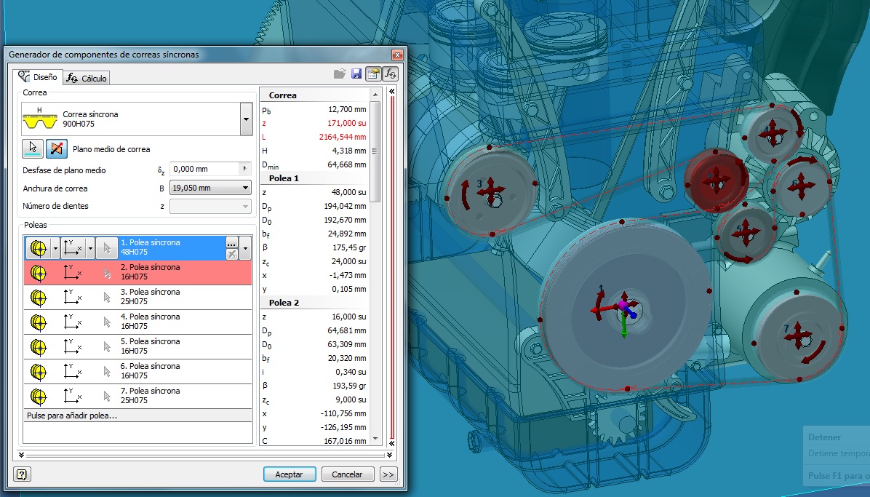
Task: Select row 6. Polea síncrona 16H075
Action: [x=137, y=372]
